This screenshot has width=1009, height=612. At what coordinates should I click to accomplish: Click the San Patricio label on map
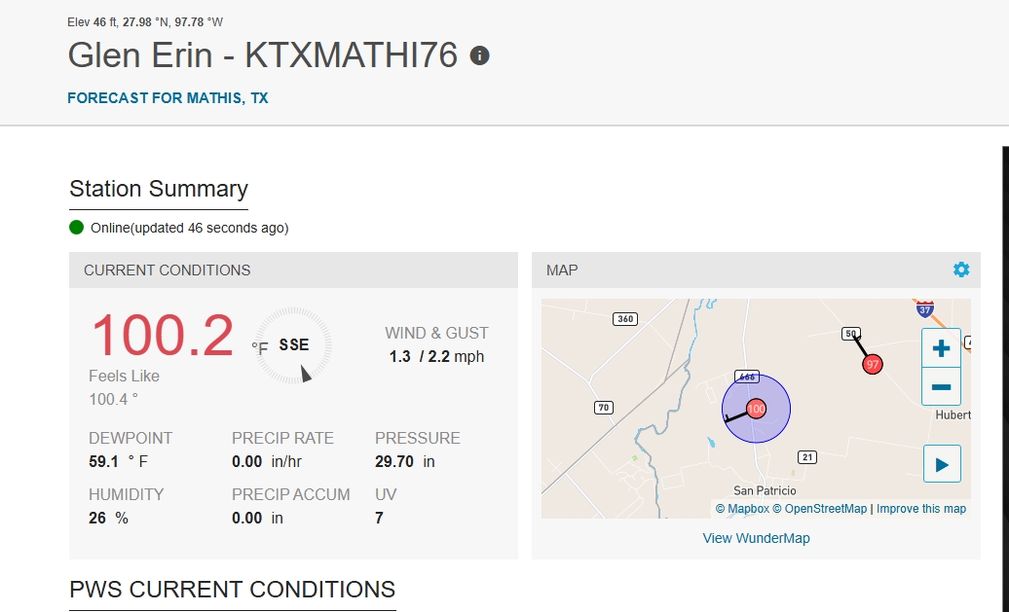pyautogui.click(x=765, y=490)
